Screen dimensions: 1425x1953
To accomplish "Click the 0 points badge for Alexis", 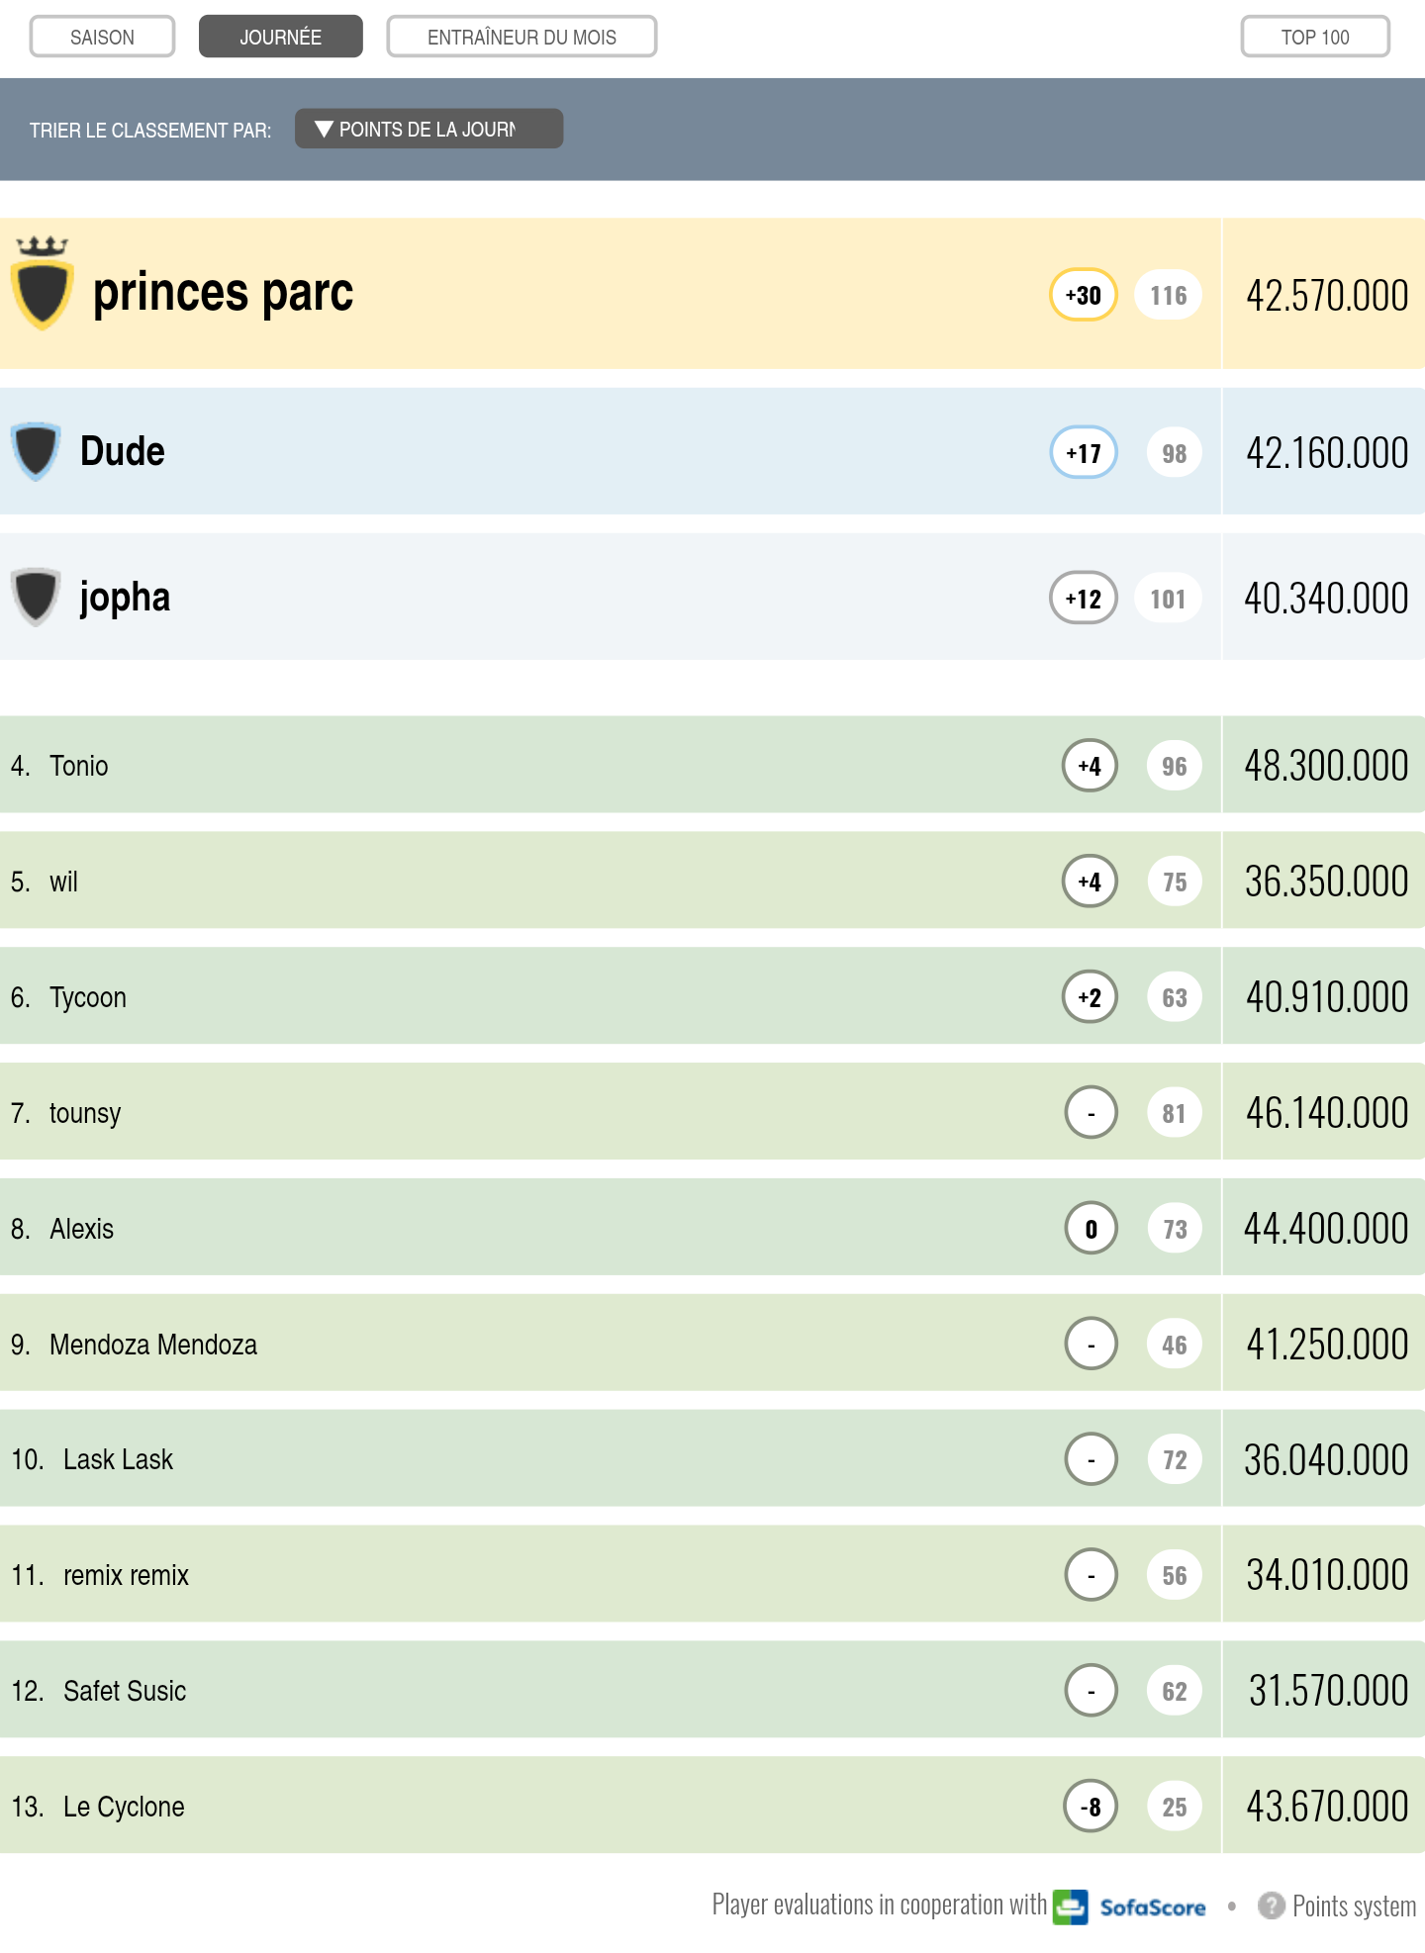I will click(x=1091, y=1229).
